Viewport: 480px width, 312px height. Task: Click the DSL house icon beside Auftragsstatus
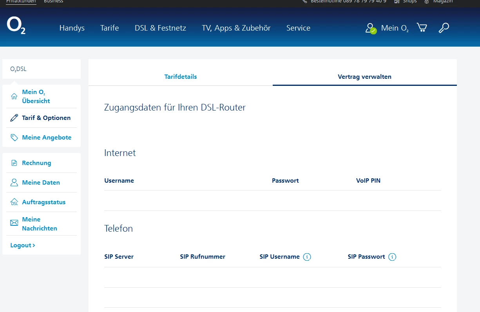14,202
